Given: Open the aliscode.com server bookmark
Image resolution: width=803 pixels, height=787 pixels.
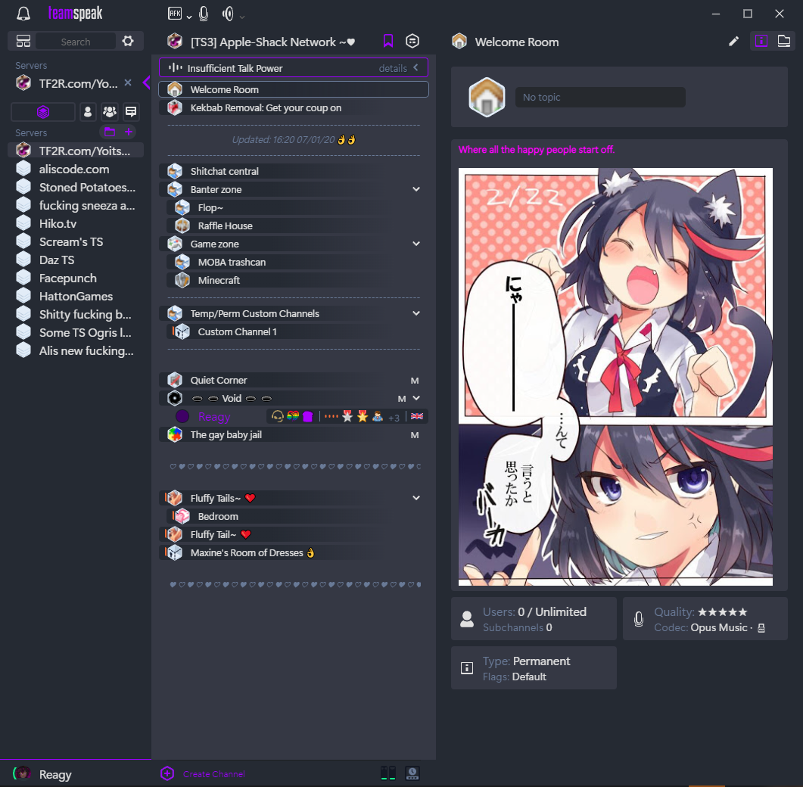Looking at the screenshot, I should [x=76, y=169].
